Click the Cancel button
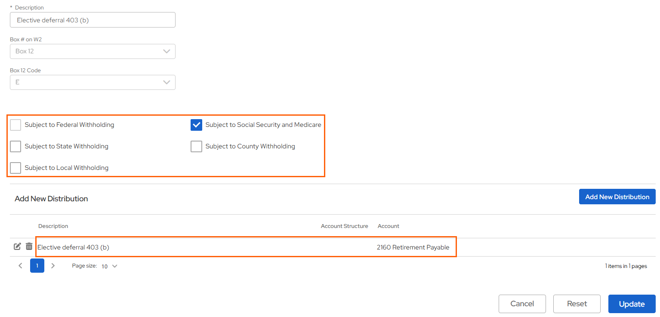The image size is (660, 317). click(x=522, y=304)
